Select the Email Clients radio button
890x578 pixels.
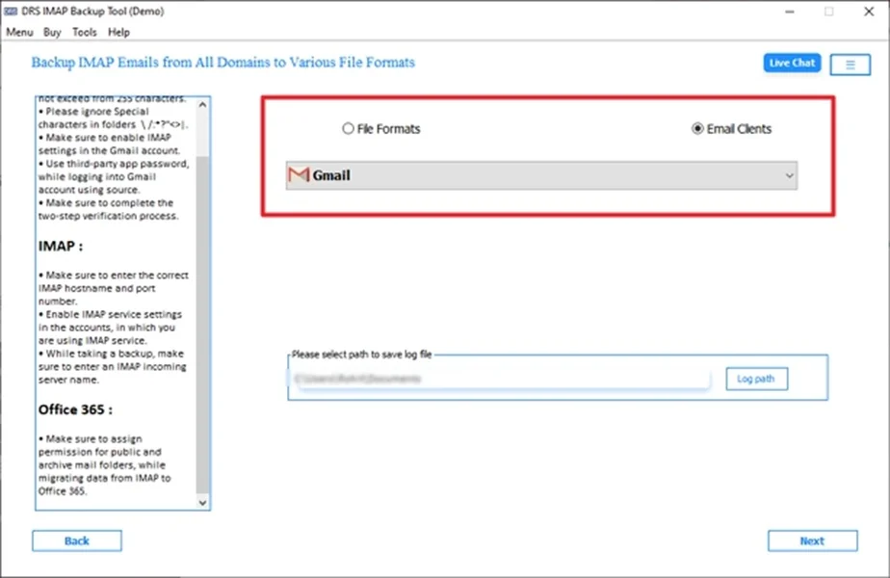697,129
